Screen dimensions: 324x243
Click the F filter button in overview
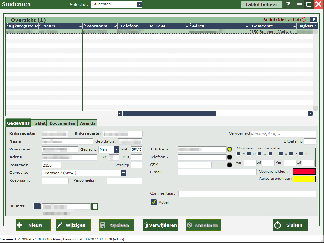pyautogui.click(x=314, y=20)
